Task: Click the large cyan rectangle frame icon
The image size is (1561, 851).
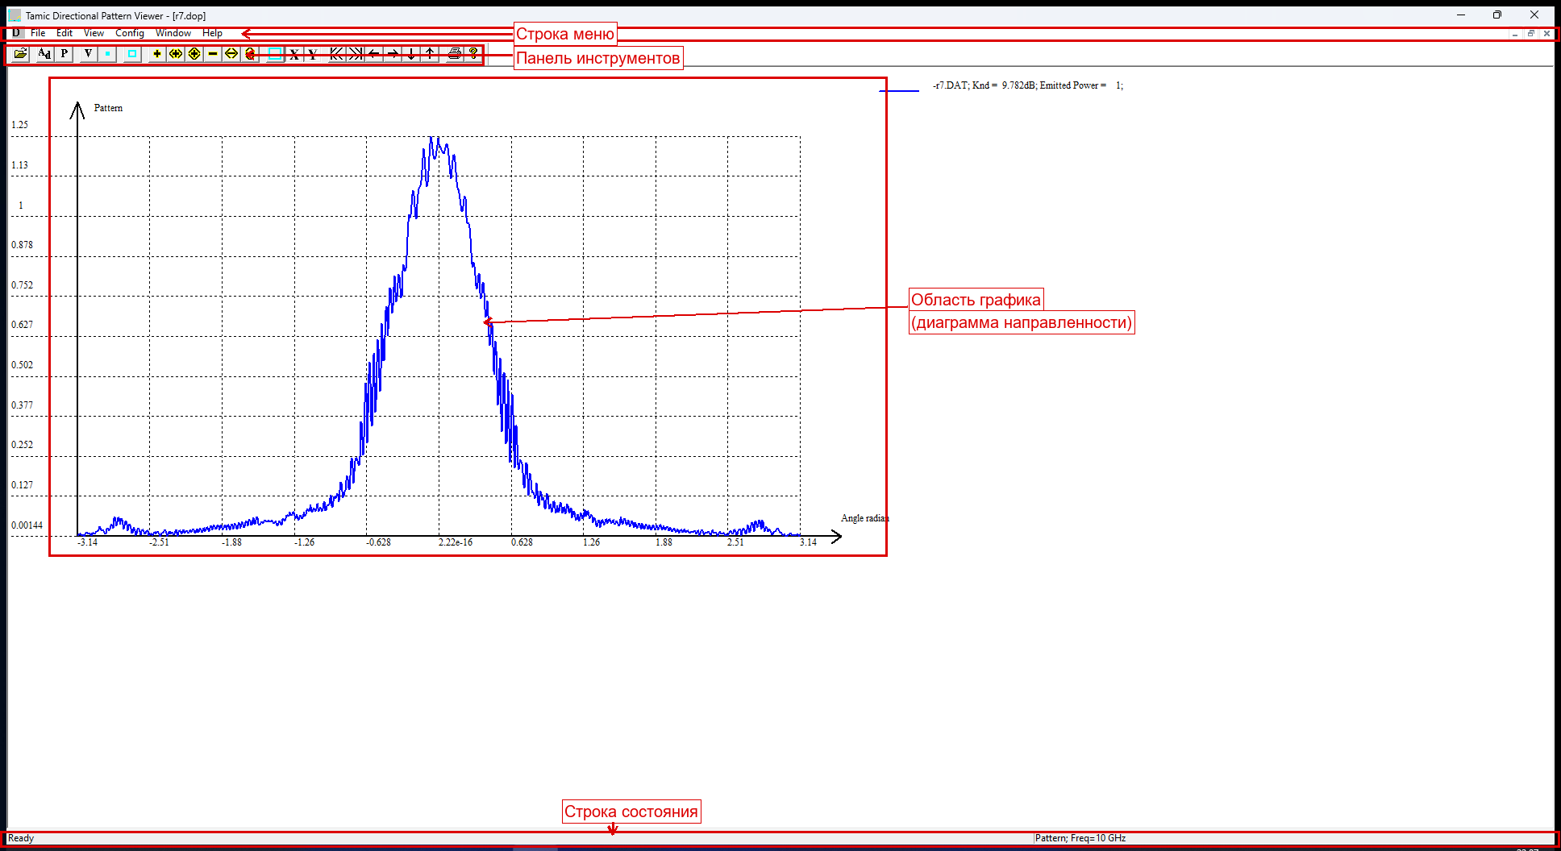Action: coord(275,54)
